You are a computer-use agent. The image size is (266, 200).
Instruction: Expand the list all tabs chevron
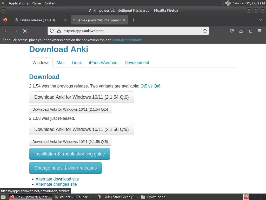click(x=261, y=20)
